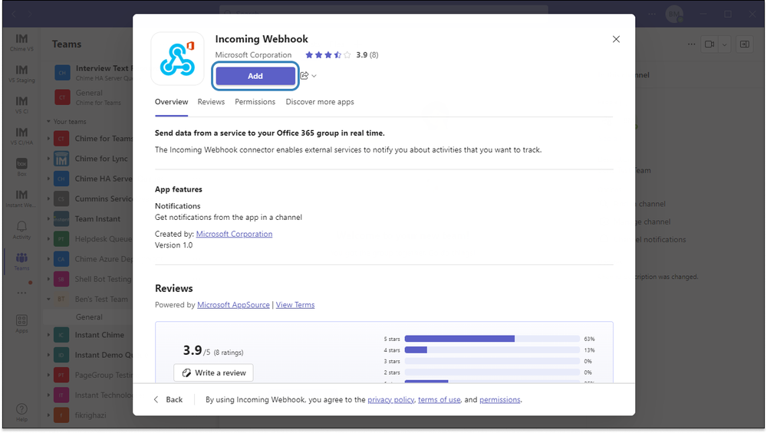Screen dimensions: 767x433
Task: Show more apps ellipsis in sidebar
Action: 21,294
